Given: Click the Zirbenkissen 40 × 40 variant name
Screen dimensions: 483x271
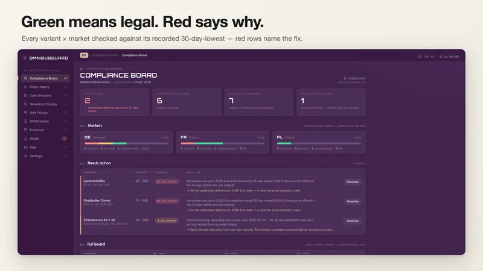Looking at the screenshot, I should pos(99,220).
